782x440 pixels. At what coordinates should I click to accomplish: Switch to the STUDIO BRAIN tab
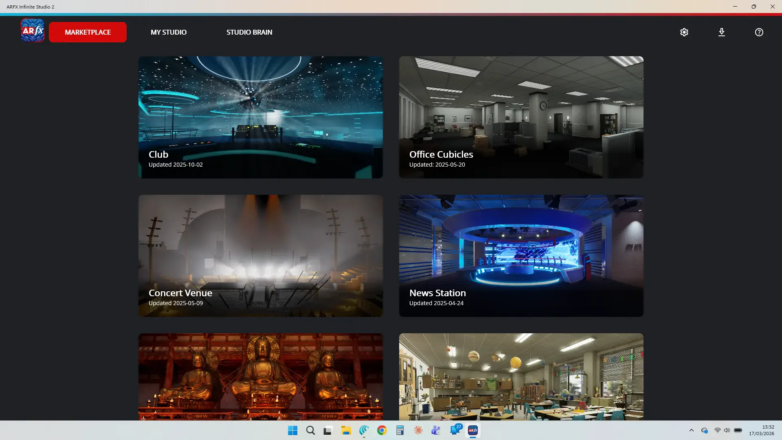point(249,32)
